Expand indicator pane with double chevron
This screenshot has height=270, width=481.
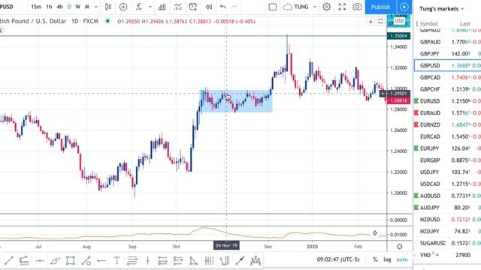[374, 233]
